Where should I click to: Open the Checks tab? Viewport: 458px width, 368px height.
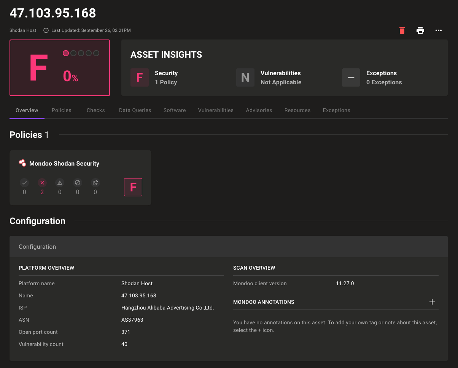(x=95, y=110)
